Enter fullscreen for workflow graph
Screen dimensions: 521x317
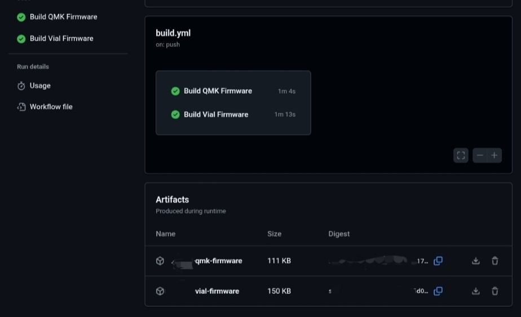point(461,155)
